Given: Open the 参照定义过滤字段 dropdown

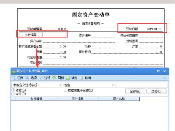Looking at the screenshot, I should point(60,85).
